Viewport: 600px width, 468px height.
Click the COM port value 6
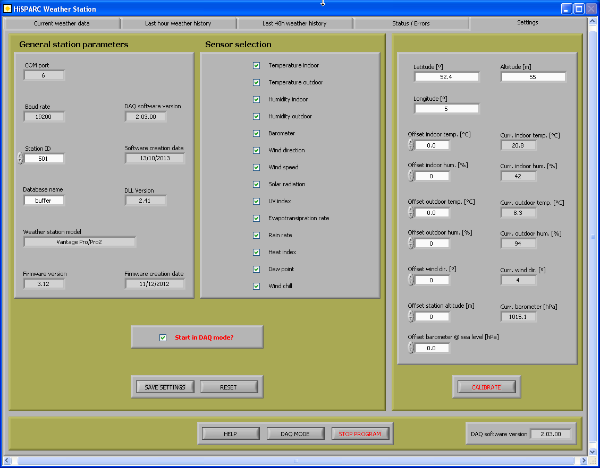click(x=44, y=75)
